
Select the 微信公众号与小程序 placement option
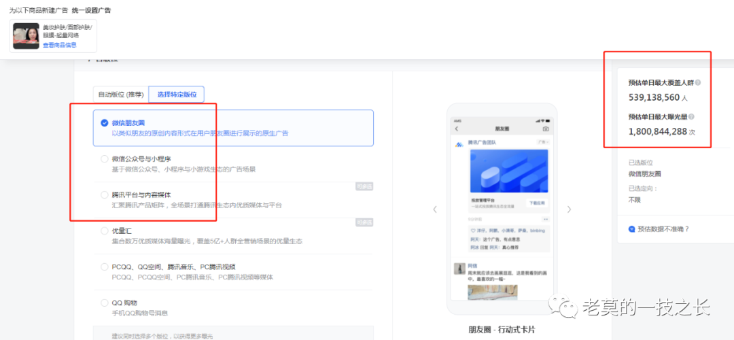click(105, 158)
